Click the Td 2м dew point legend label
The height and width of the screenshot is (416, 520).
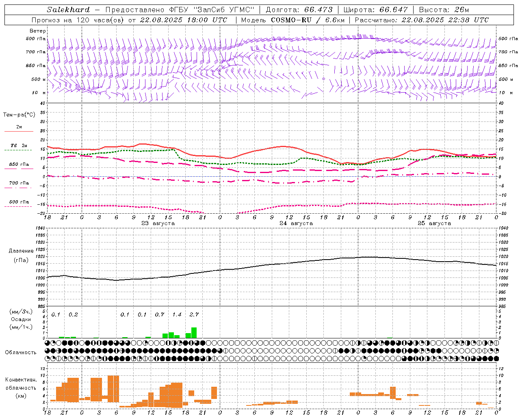click(19, 145)
